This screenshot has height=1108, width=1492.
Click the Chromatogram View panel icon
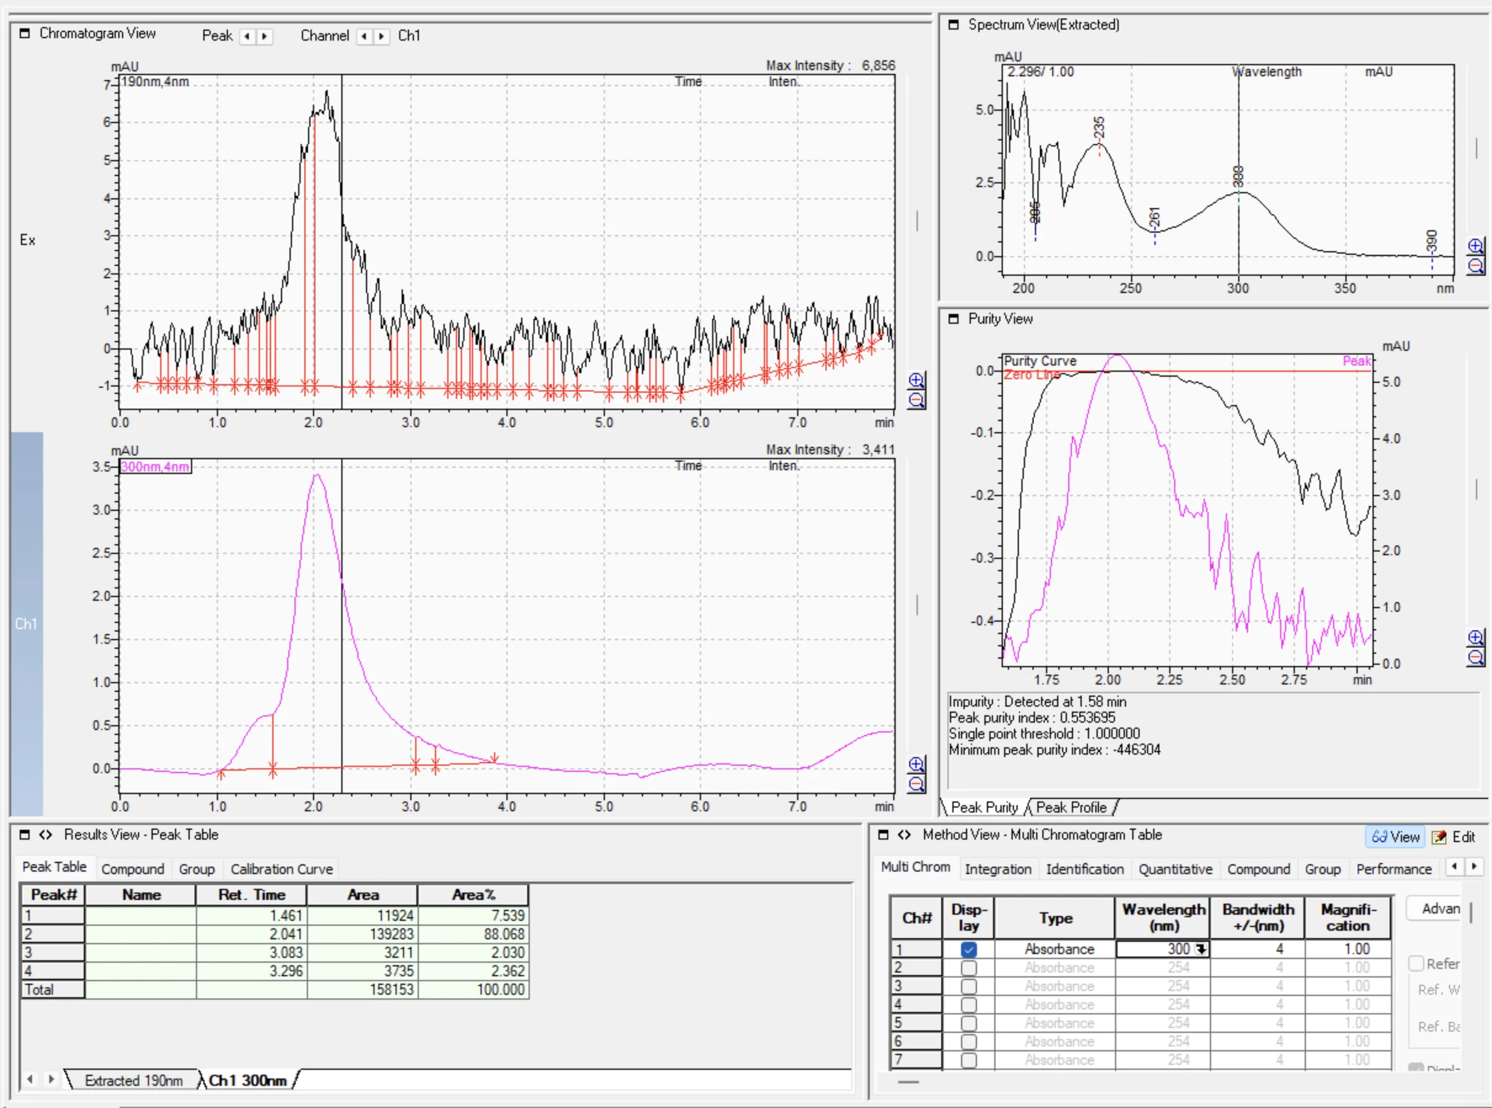click(x=25, y=33)
